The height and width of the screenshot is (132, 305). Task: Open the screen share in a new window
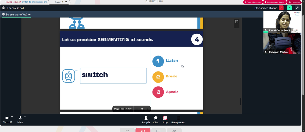(x=237, y=22)
